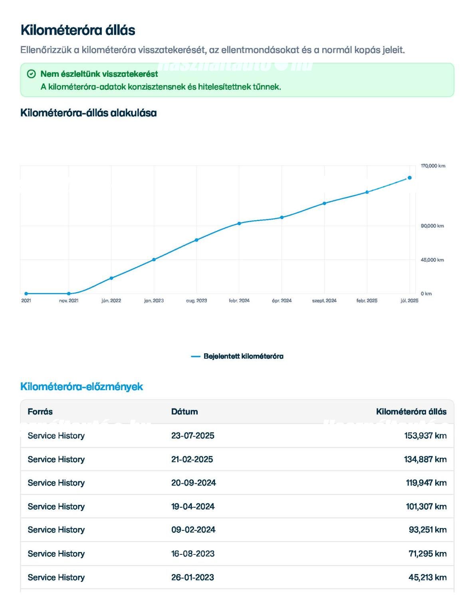Viewport: 474px width, 614px height.
Task: Click 'Service History' in the 23-07-2025 row
Action: pyautogui.click(x=56, y=435)
